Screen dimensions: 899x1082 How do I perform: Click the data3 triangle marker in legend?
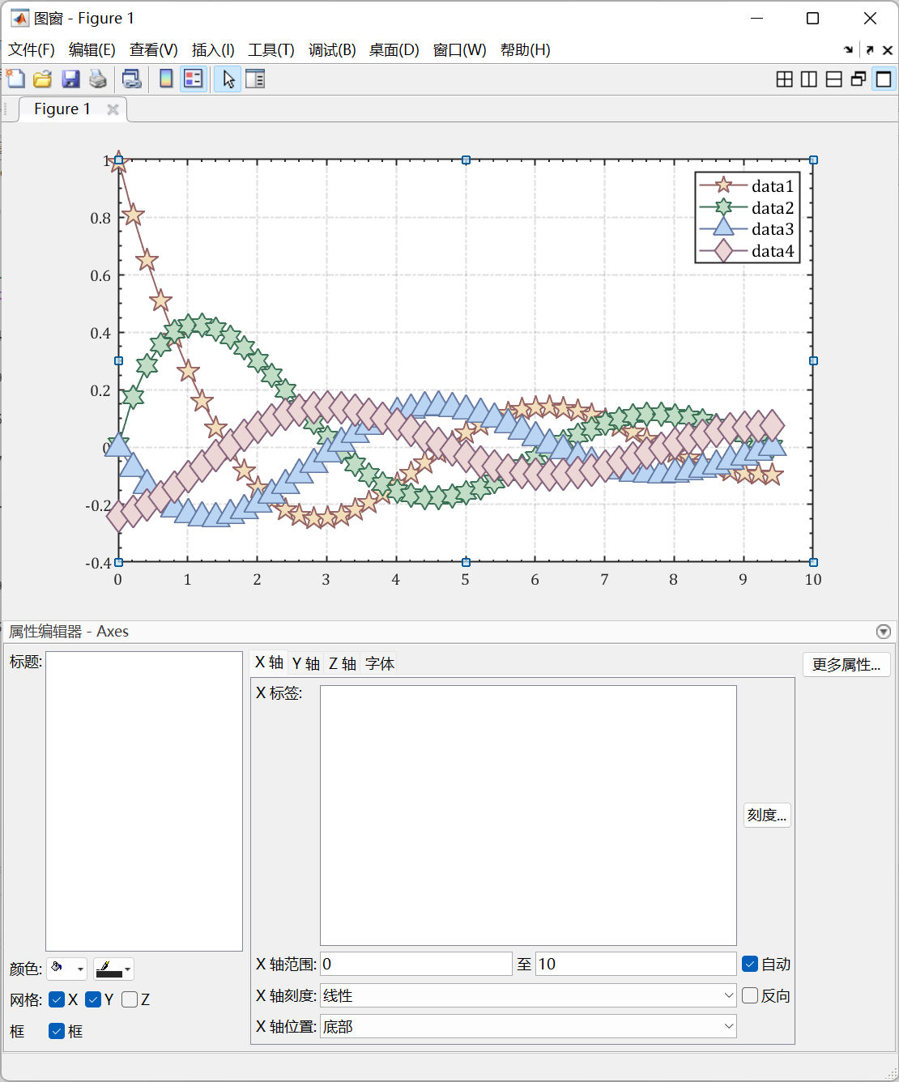pos(722,228)
